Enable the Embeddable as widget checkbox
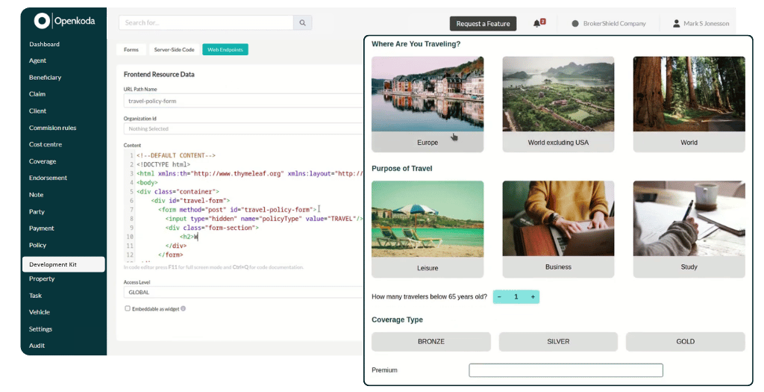This screenshot has width=764, height=392. pyautogui.click(x=128, y=308)
